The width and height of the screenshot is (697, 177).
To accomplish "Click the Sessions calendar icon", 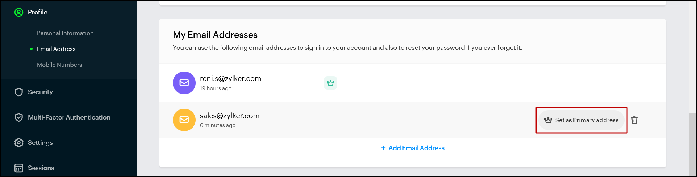I will click(19, 168).
